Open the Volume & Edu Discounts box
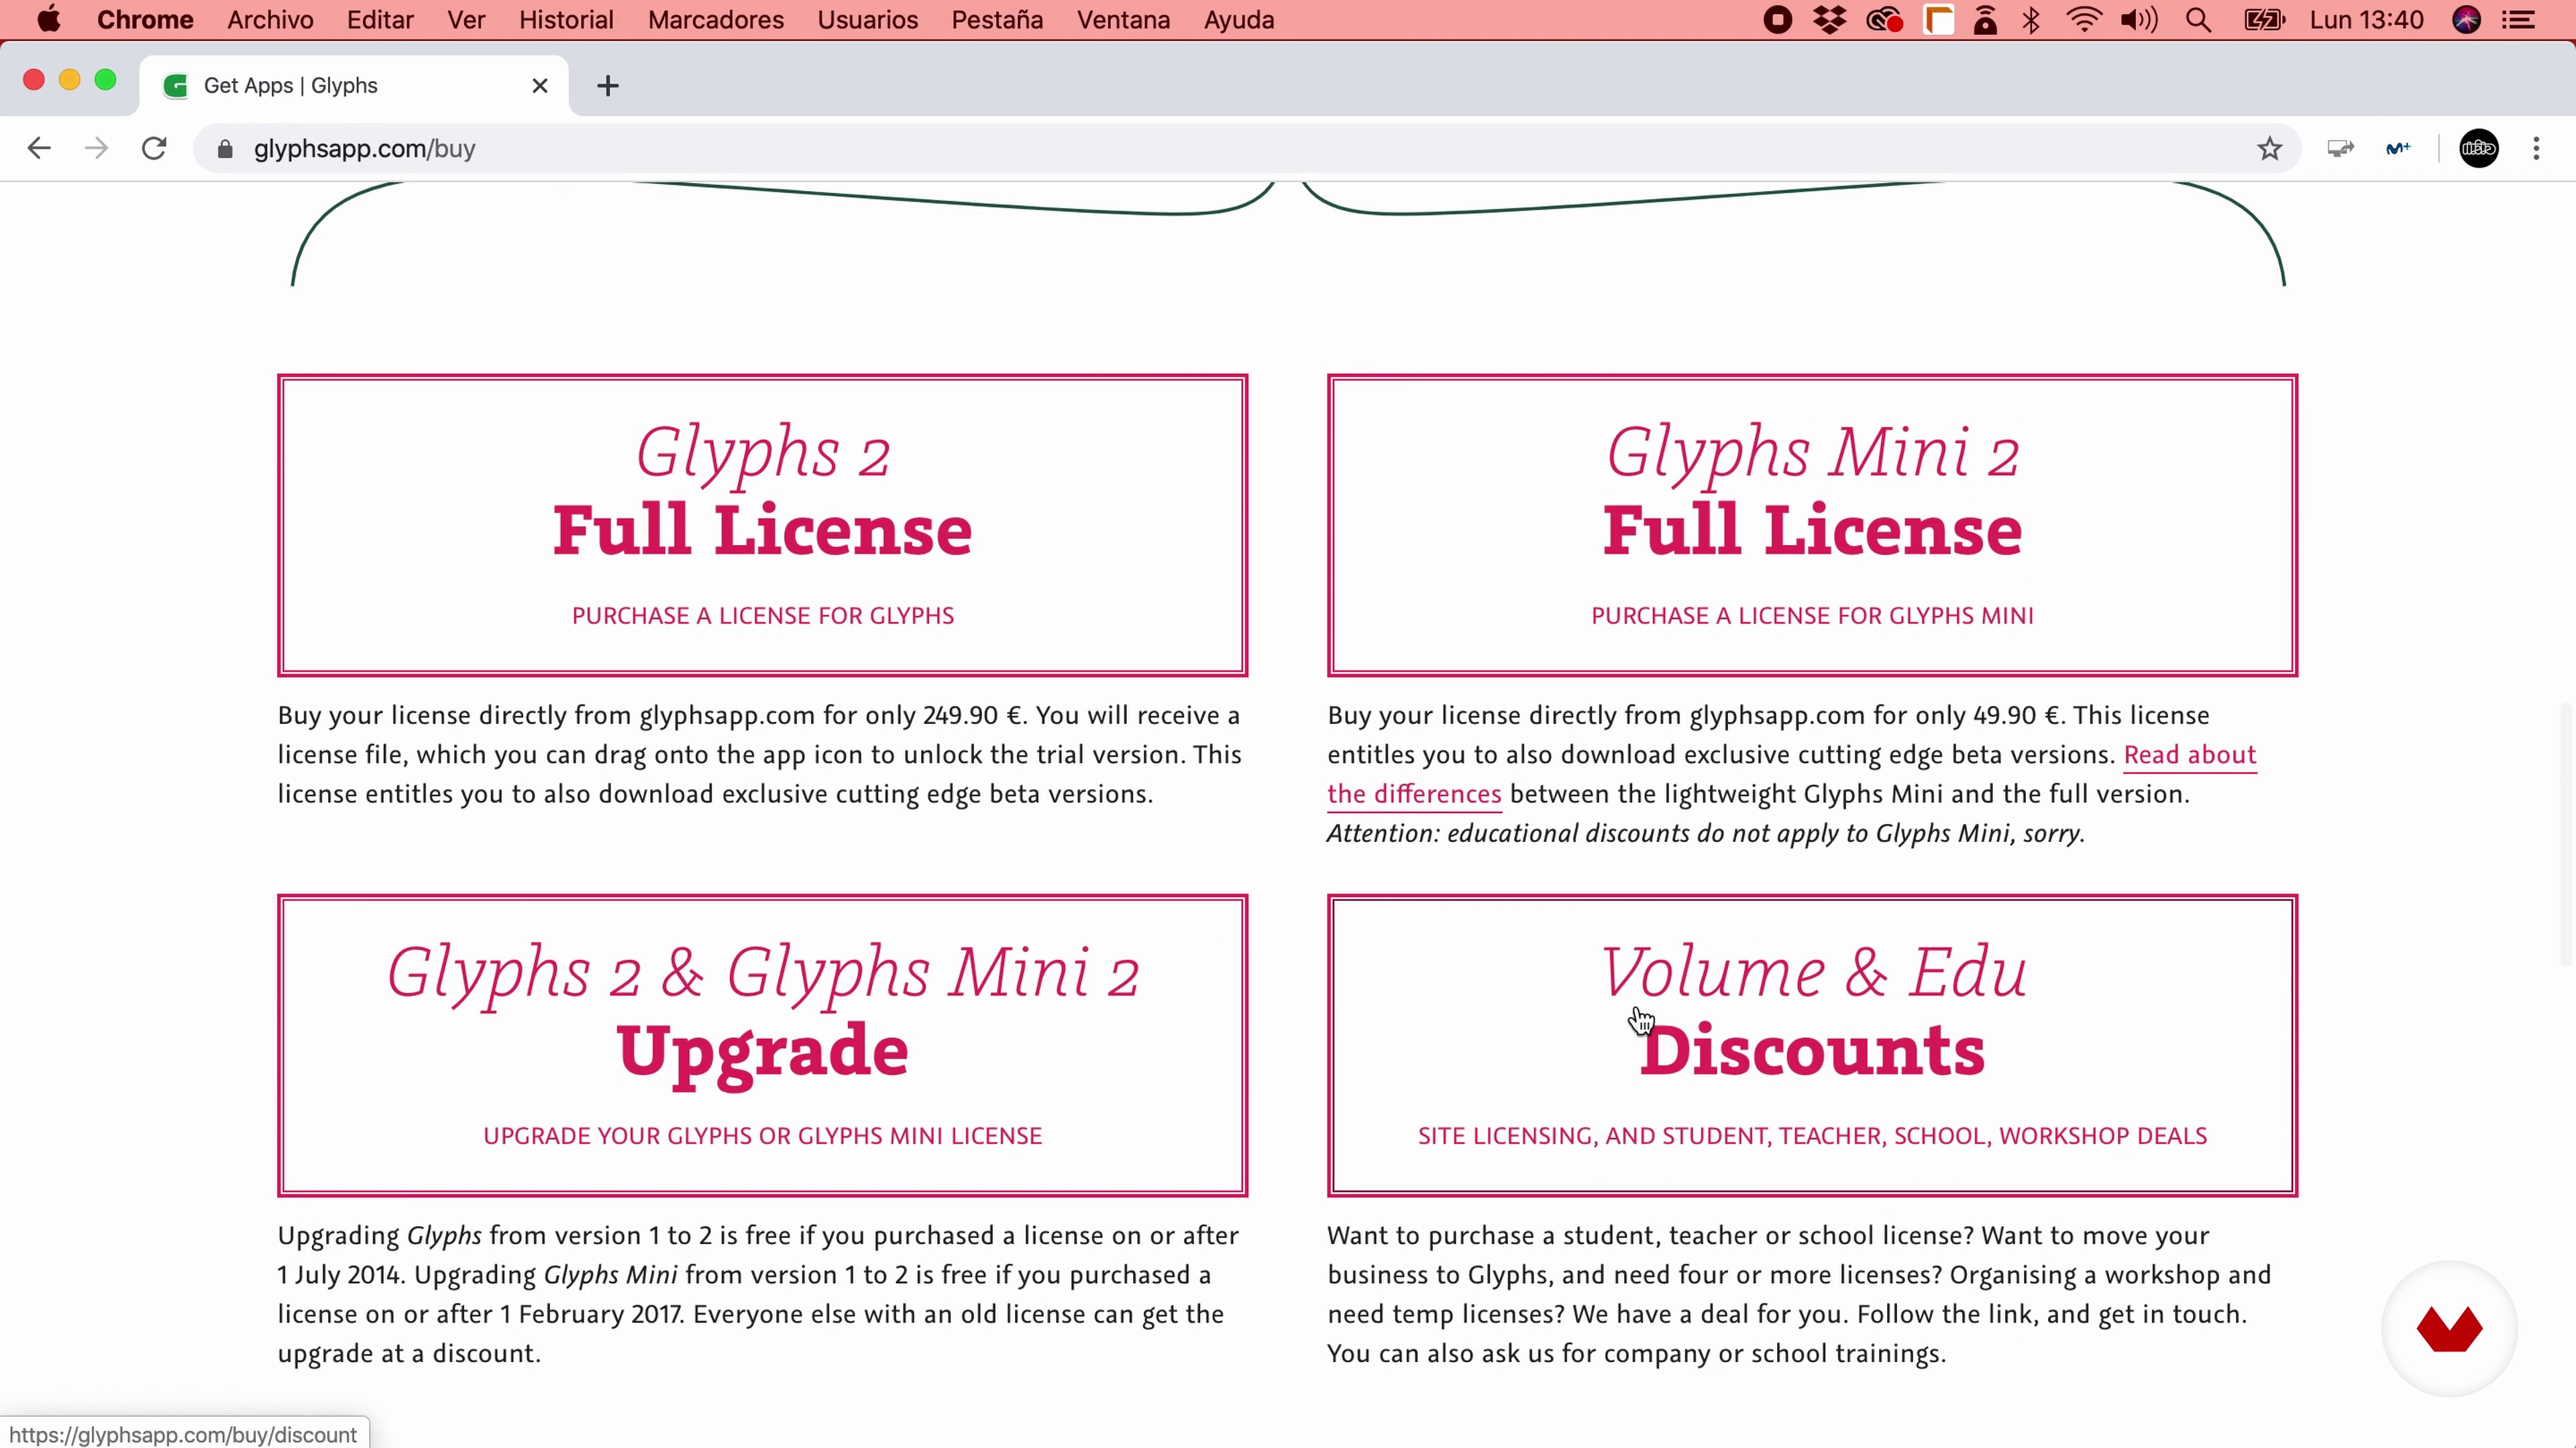 [1812, 1045]
